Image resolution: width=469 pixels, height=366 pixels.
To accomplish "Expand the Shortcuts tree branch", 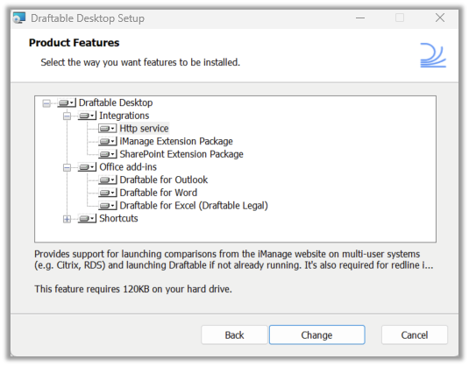I will coord(67,219).
